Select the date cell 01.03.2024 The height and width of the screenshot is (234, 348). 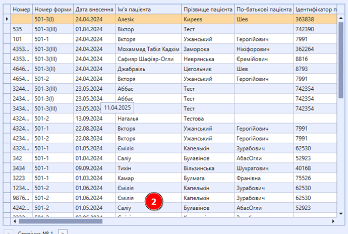pyautogui.click(x=94, y=178)
